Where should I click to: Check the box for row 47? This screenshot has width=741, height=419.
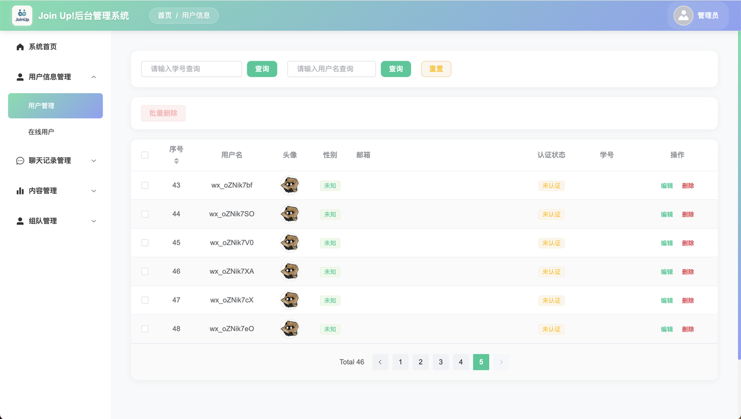pyautogui.click(x=145, y=300)
